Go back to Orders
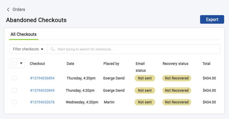The width and height of the screenshot is (229, 119). pos(19,10)
